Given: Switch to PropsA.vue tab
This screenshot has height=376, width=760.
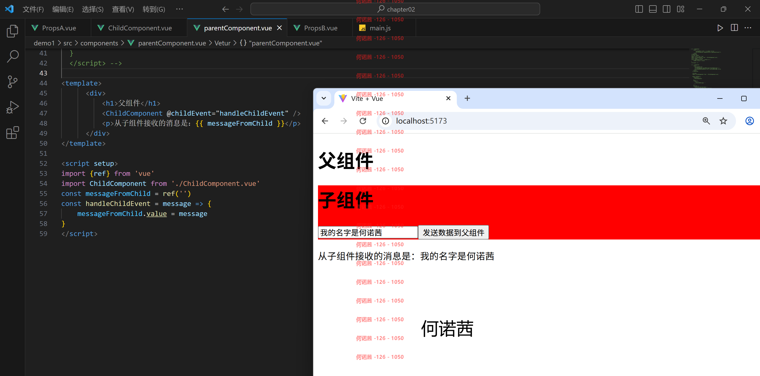Looking at the screenshot, I should [x=58, y=28].
